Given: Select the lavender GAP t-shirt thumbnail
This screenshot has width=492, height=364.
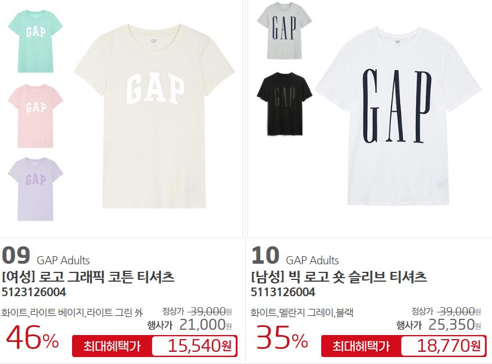Looking at the screenshot, I should [x=35, y=189].
